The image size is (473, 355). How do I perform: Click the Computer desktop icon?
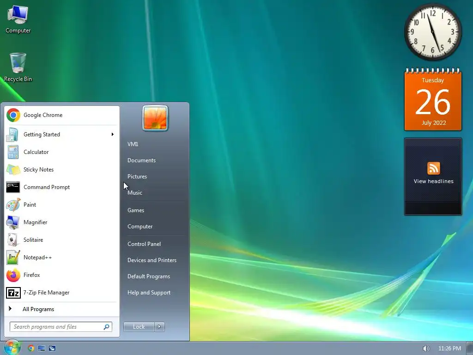point(18,19)
